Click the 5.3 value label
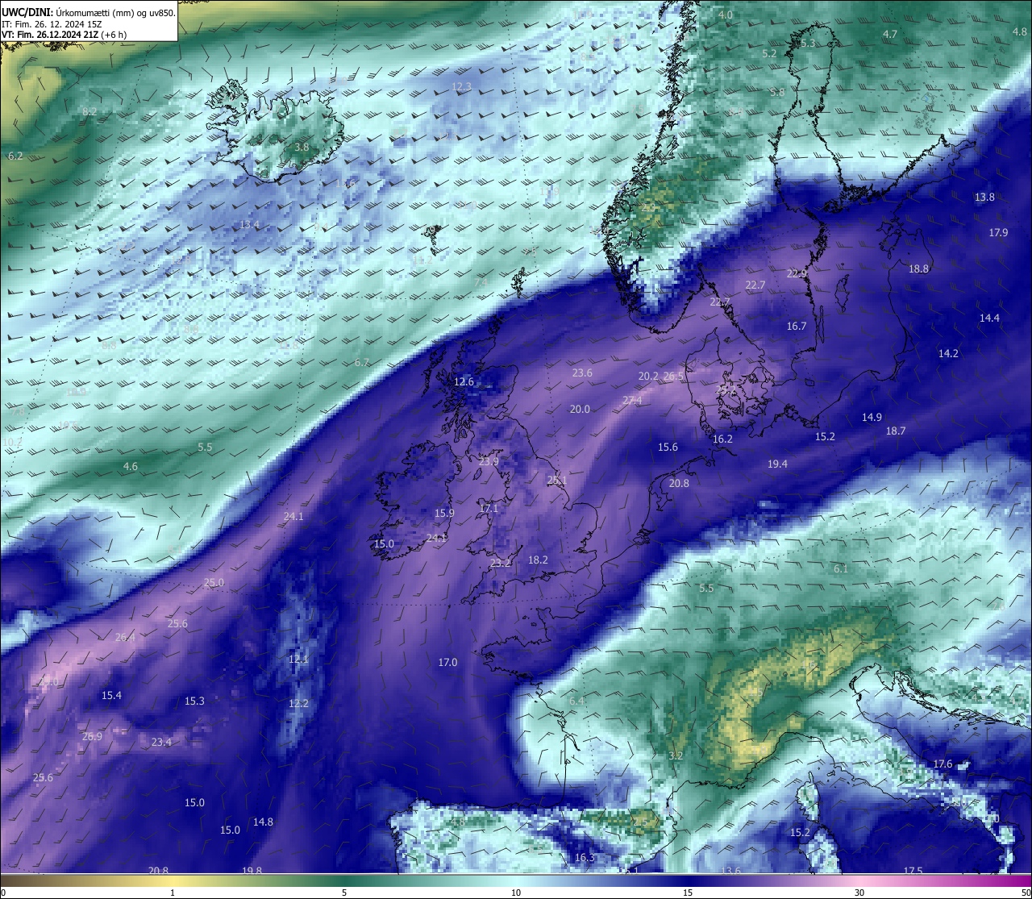Viewport: 1032px width, 899px height. [x=808, y=44]
